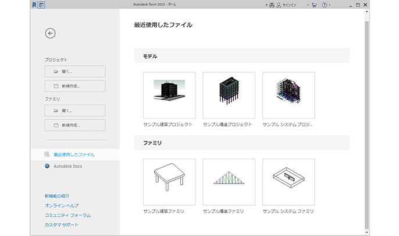Screen dimensions: 399x236
Task: Click the scrollbar down arrow
Action: point(366,232)
